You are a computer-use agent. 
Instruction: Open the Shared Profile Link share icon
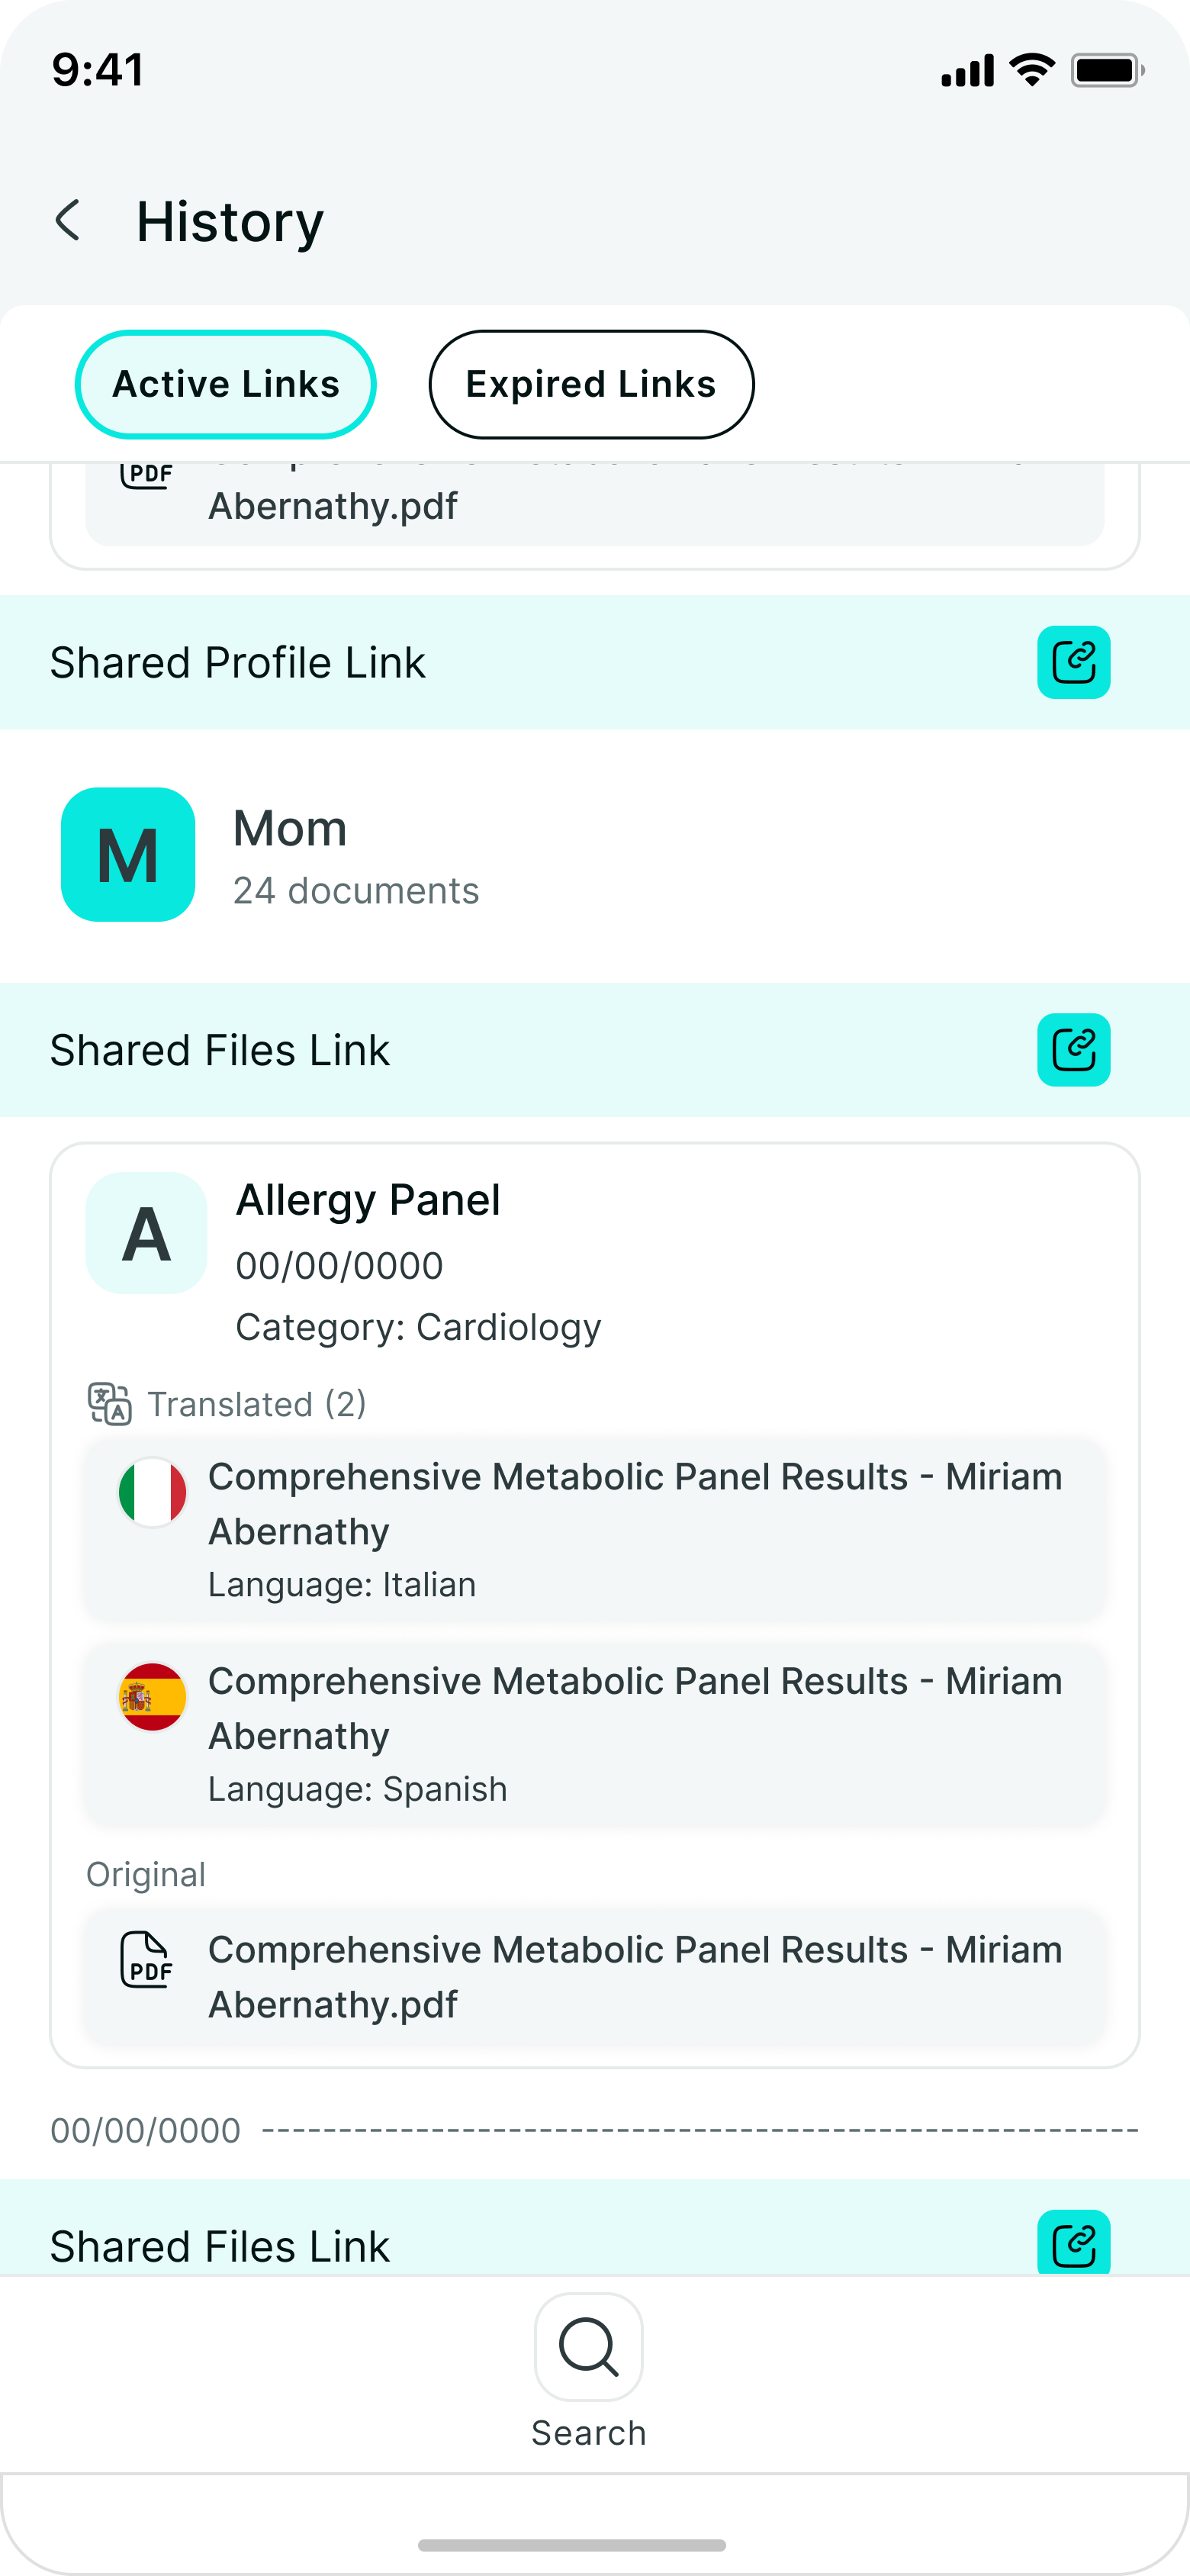click(x=1073, y=662)
